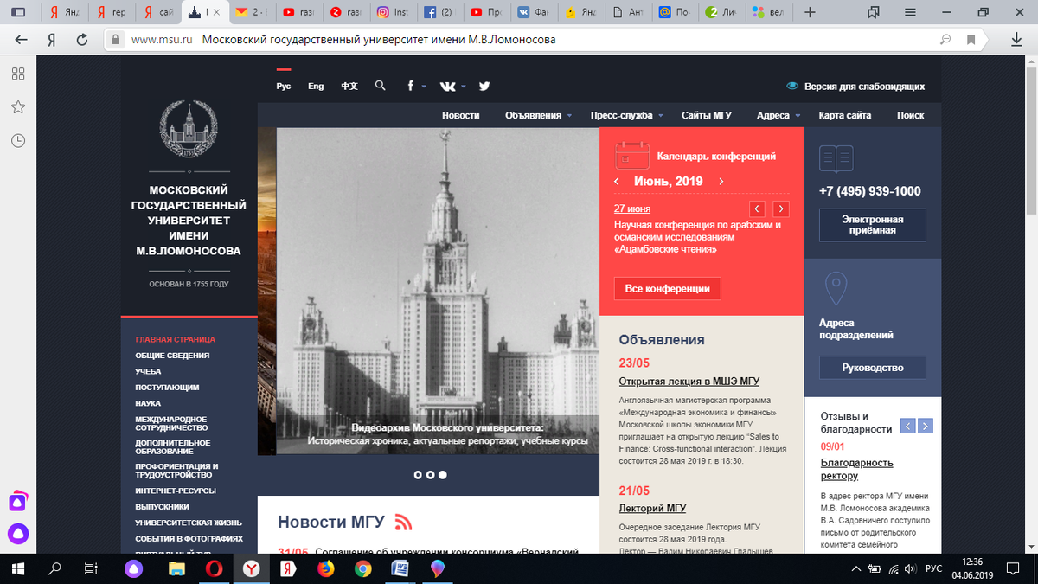Open history clock in browser sidebar
The height and width of the screenshot is (584, 1038).
[18, 139]
